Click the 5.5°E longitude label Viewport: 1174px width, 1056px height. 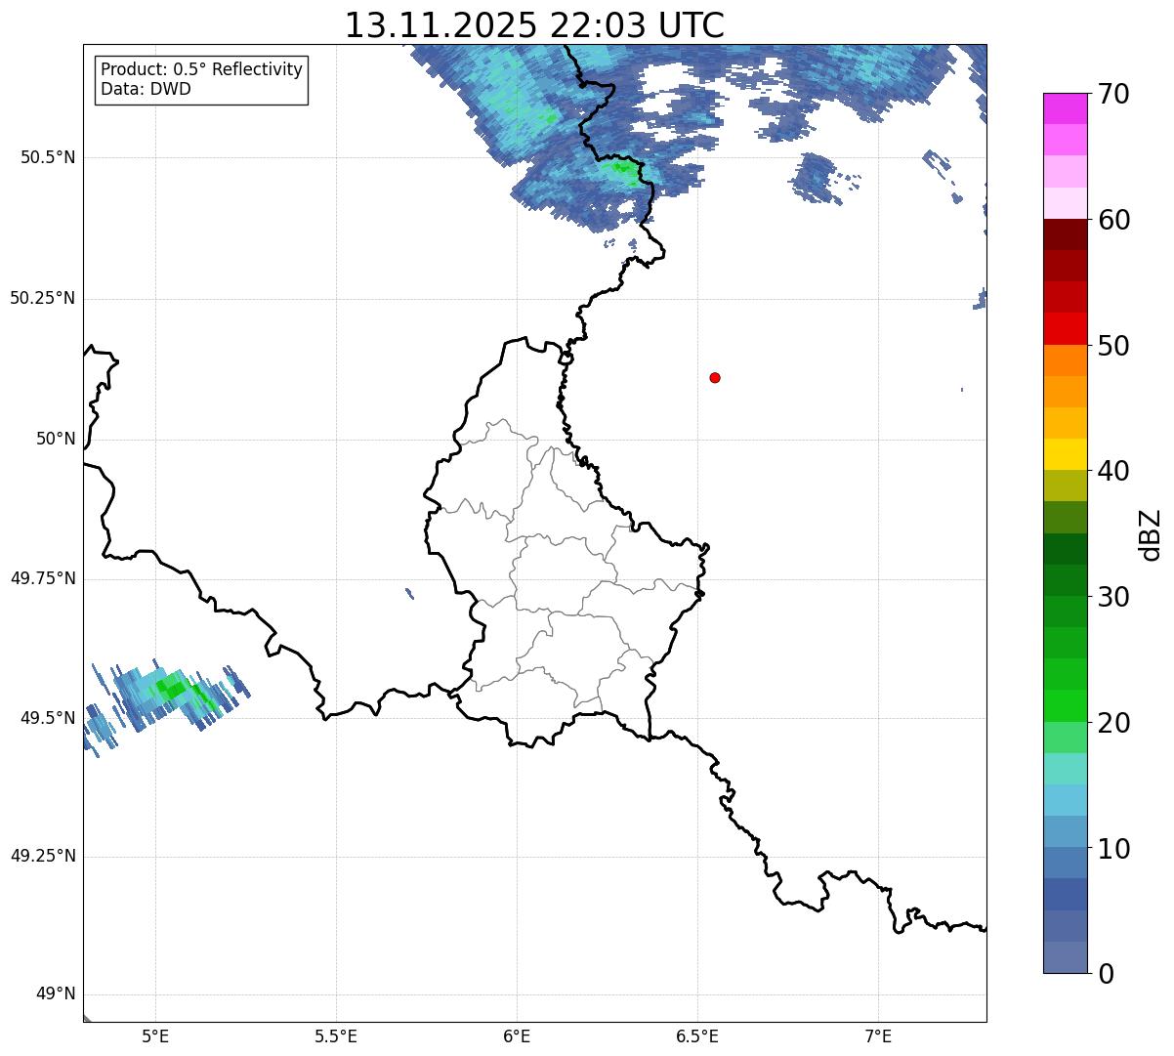tap(336, 1035)
